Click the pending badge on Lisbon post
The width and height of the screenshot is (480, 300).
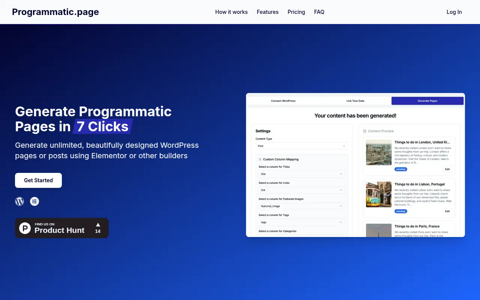(x=401, y=211)
